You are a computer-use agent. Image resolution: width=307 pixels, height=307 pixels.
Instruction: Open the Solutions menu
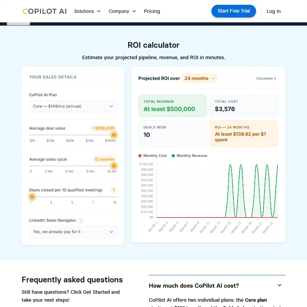pyautogui.click(x=87, y=11)
